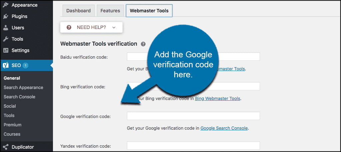Follow the Google Search Console link
This screenshot has width=341, height=152.
[x=224, y=128]
